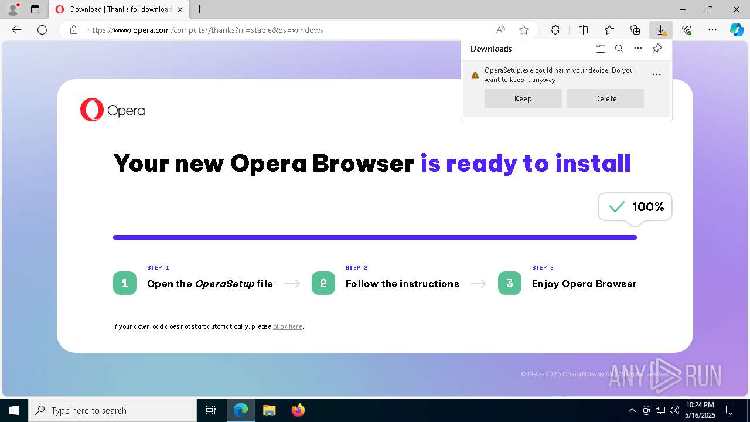Image resolution: width=750 pixels, height=422 pixels.
Task: Click the step 1 number badge
Action: pyautogui.click(x=125, y=283)
